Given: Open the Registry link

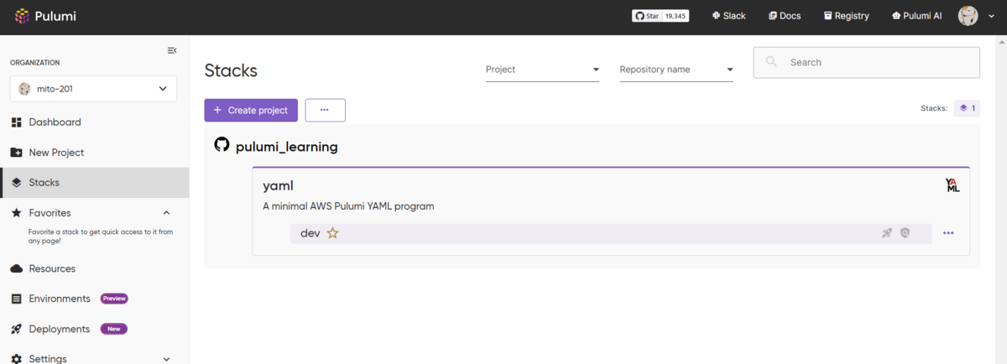Looking at the screenshot, I should click(x=846, y=16).
